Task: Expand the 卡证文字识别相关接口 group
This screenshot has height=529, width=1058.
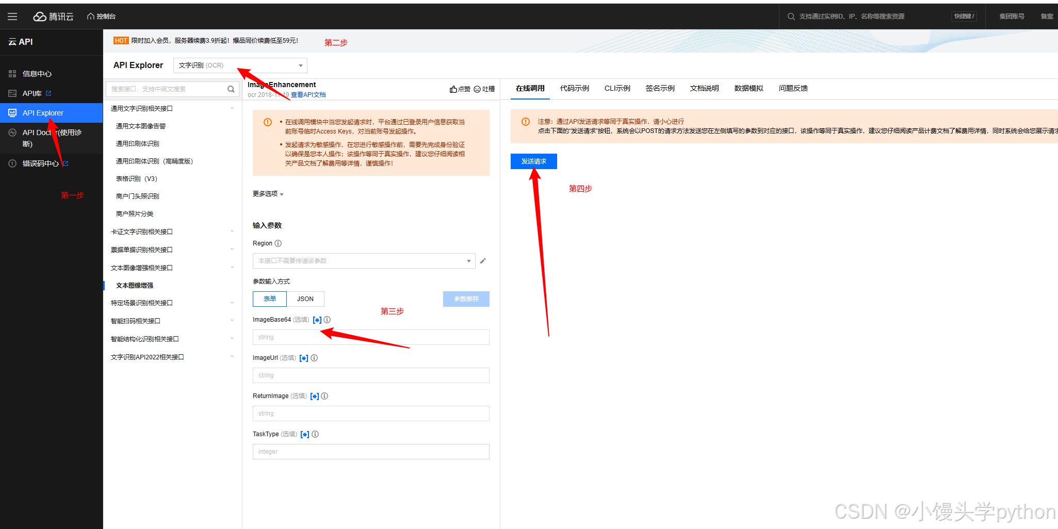Action: 172,232
